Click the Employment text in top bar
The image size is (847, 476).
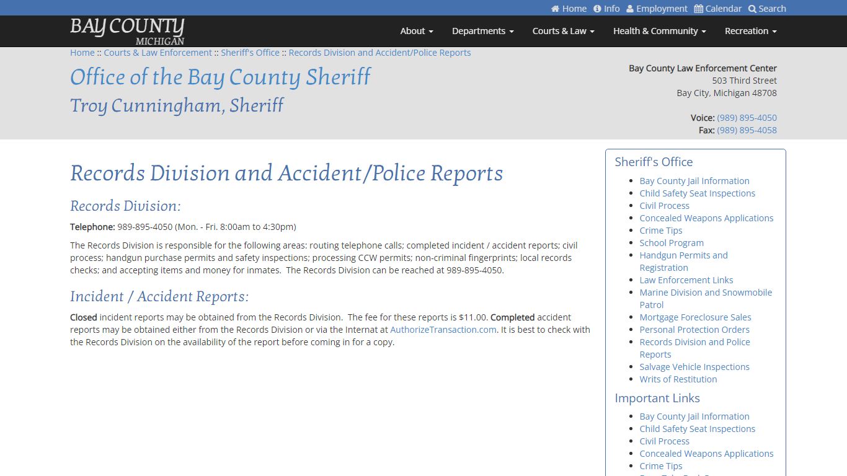pos(662,9)
